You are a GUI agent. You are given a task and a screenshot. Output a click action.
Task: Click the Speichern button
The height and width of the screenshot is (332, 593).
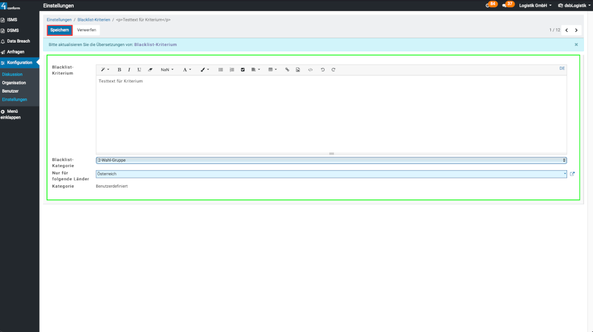59,30
